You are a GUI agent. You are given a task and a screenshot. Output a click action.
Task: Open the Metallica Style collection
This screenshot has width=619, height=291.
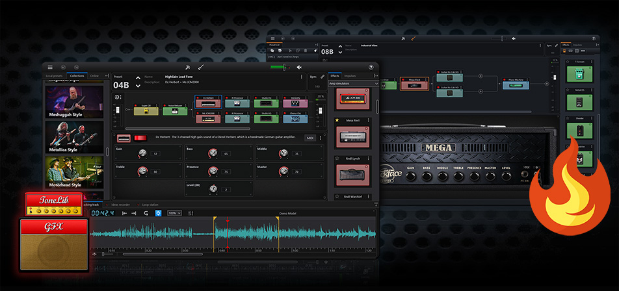(74, 137)
